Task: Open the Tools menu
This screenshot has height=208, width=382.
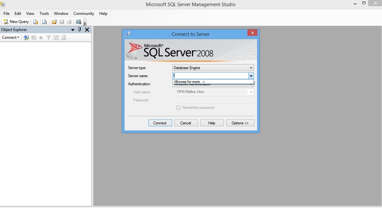Action: 44,13
